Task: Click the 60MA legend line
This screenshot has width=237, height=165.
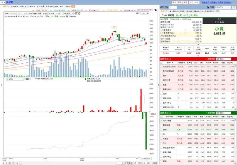Action: click(92, 10)
